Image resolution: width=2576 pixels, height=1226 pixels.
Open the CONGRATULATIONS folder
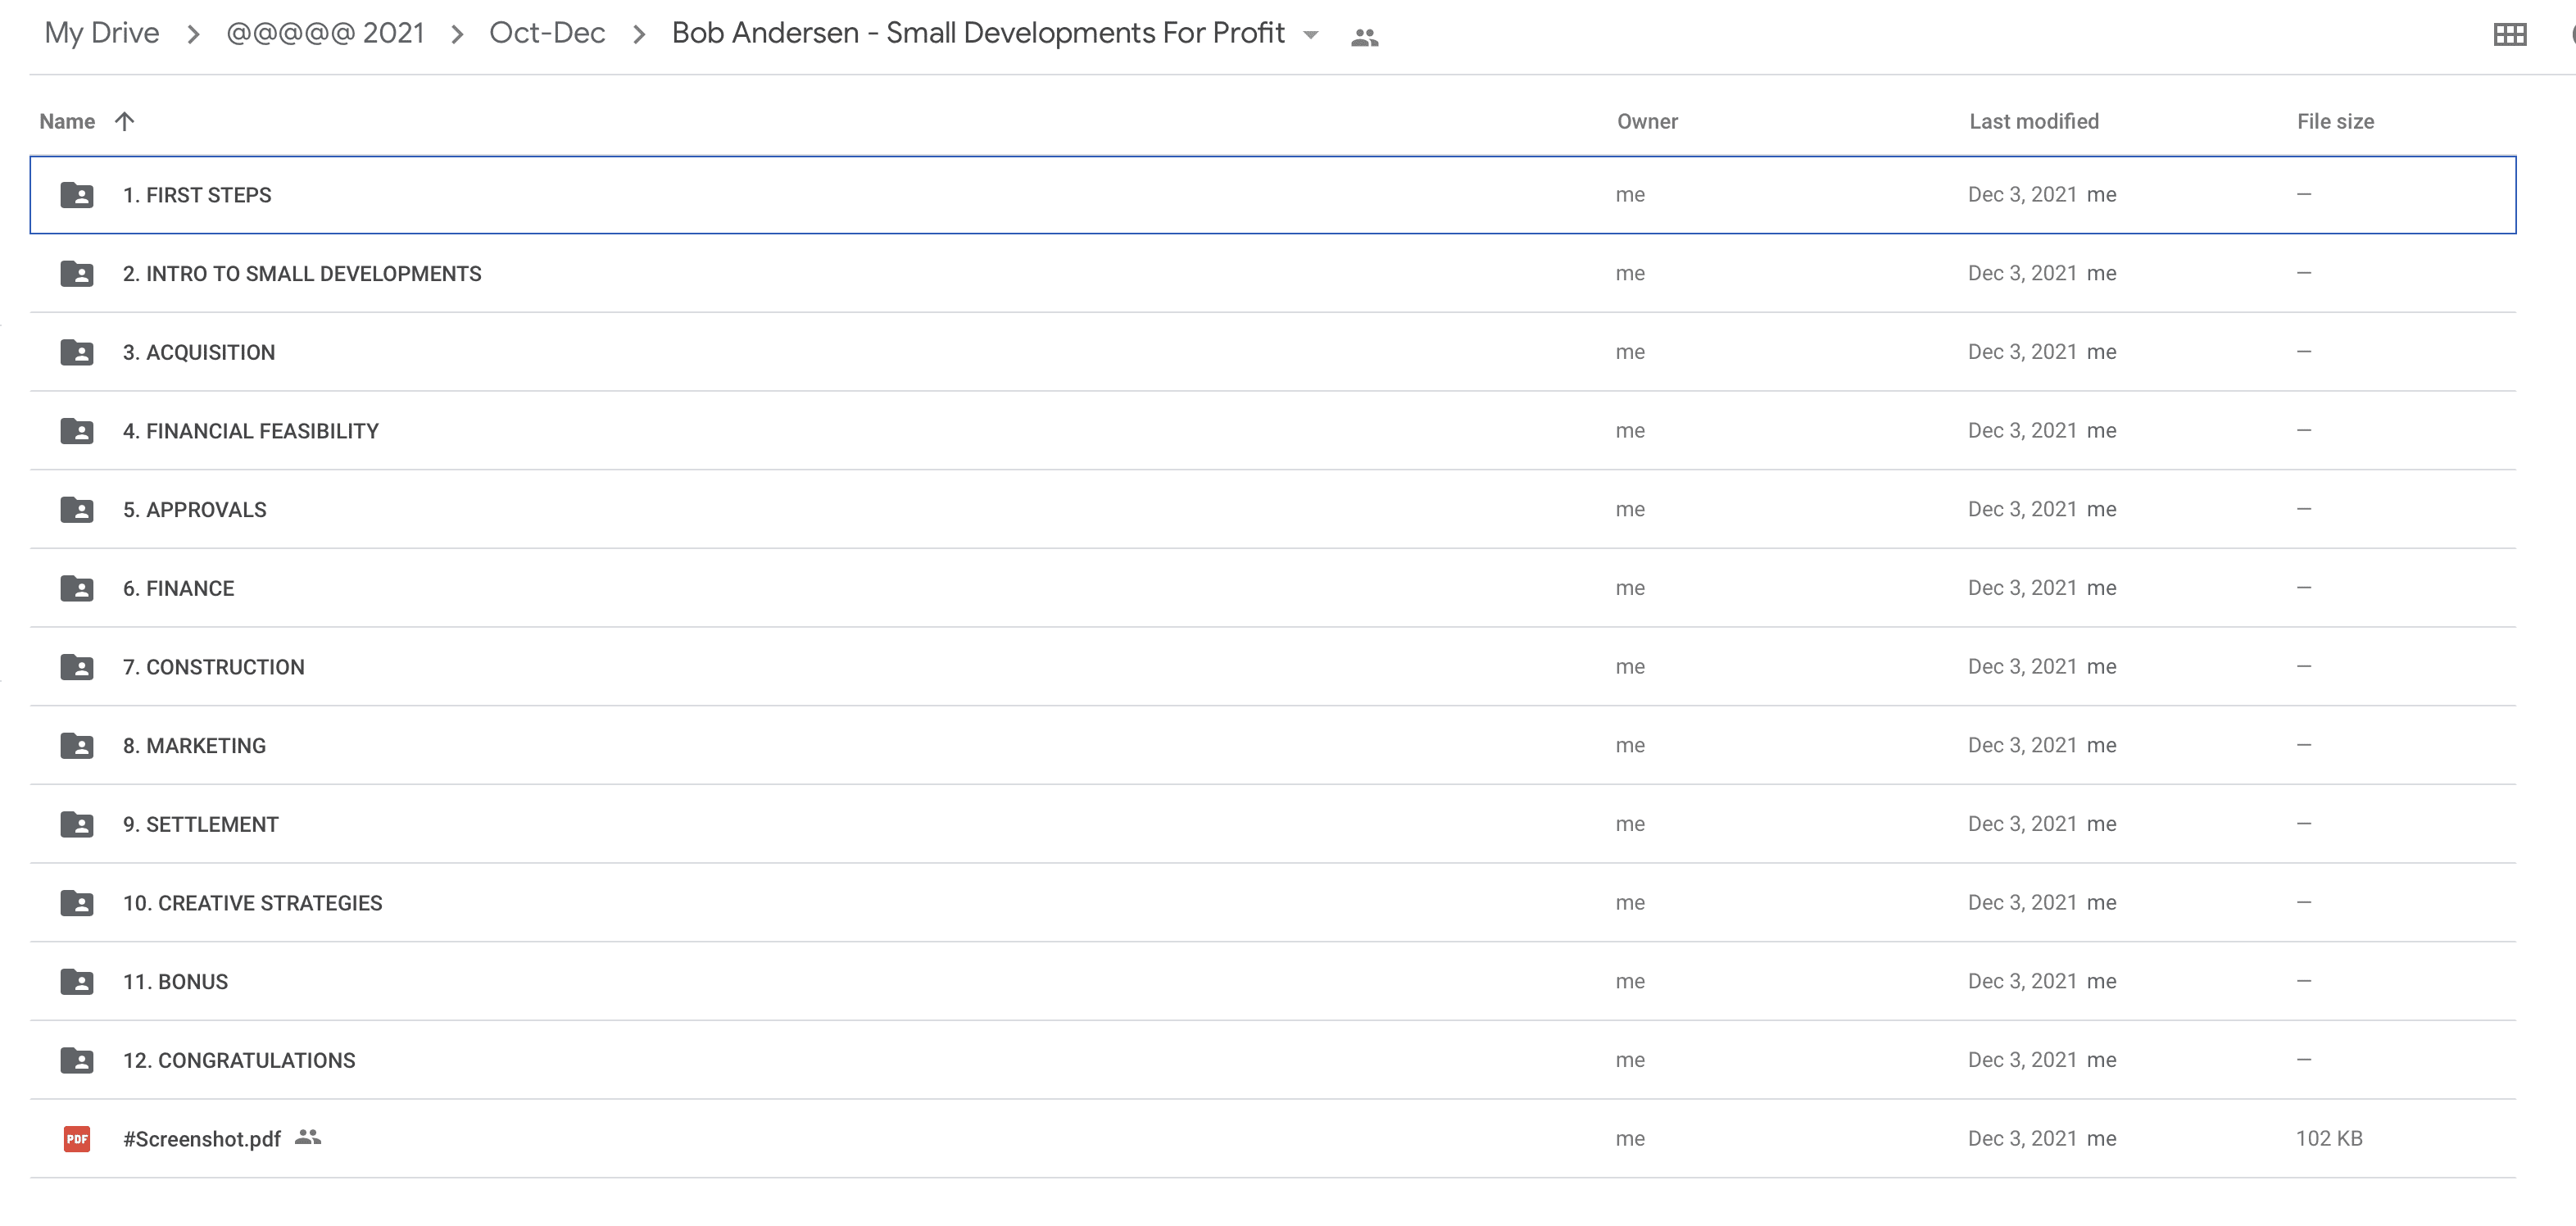point(238,1058)
